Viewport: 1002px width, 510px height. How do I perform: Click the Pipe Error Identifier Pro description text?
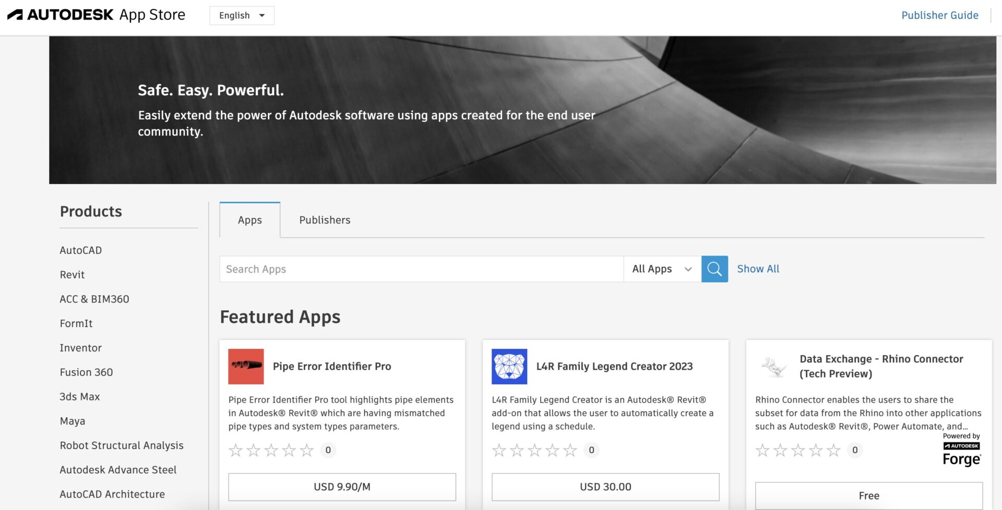341,413
